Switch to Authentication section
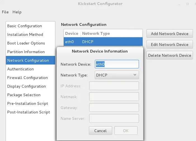Screen dimensions: 196x141 (20, 69)
